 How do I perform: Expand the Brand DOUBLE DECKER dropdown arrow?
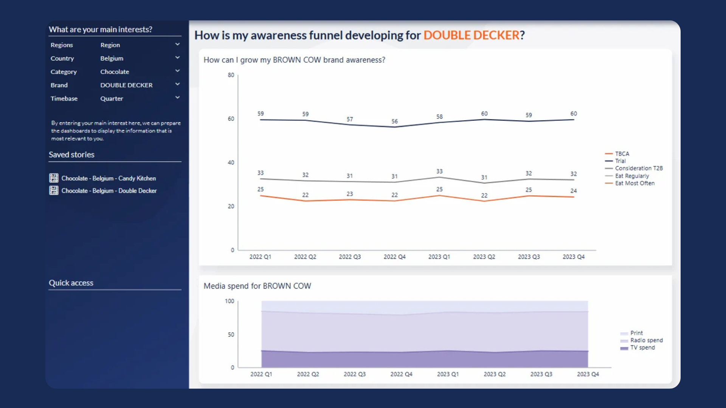177,84
